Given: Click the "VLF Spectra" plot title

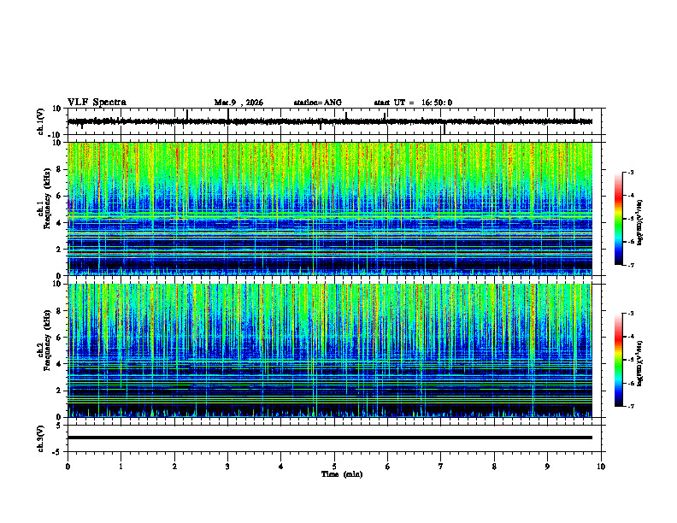Looking at the screenshot, I should pyautogui.click(x=97, y=103).
